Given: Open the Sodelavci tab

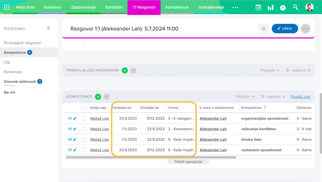Looking at the screenshot, I should click(x=52, y=7).
